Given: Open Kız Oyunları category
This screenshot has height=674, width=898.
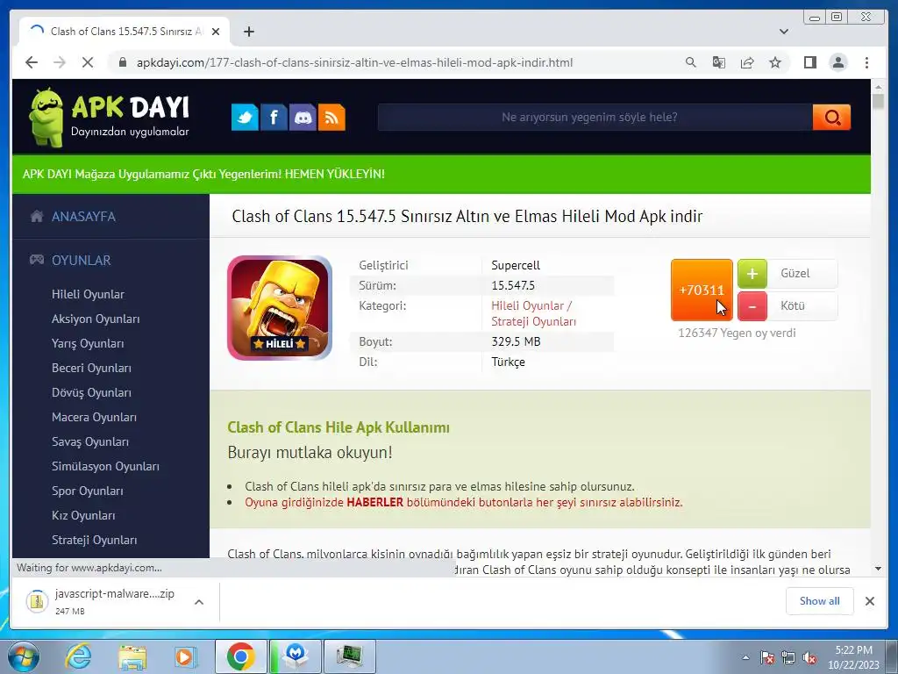Looking at the screenshot, I should (83, 516).
